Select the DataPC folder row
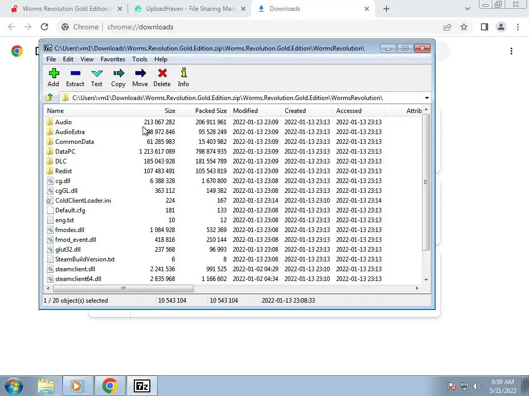The image size is (529, 396). (234, 151)
